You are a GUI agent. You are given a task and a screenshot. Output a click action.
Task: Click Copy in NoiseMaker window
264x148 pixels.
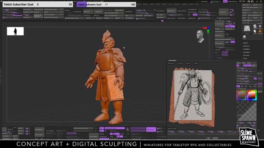[249, 63]
